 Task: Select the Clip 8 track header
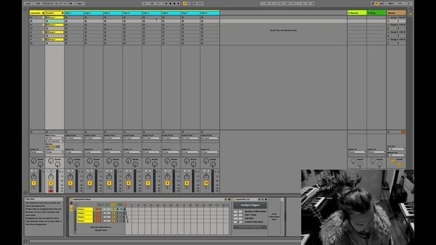pos(210,13)
